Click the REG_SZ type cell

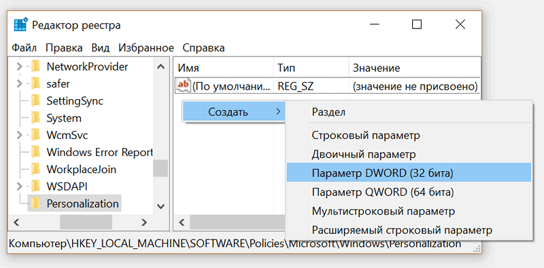[x=296, y=86]
